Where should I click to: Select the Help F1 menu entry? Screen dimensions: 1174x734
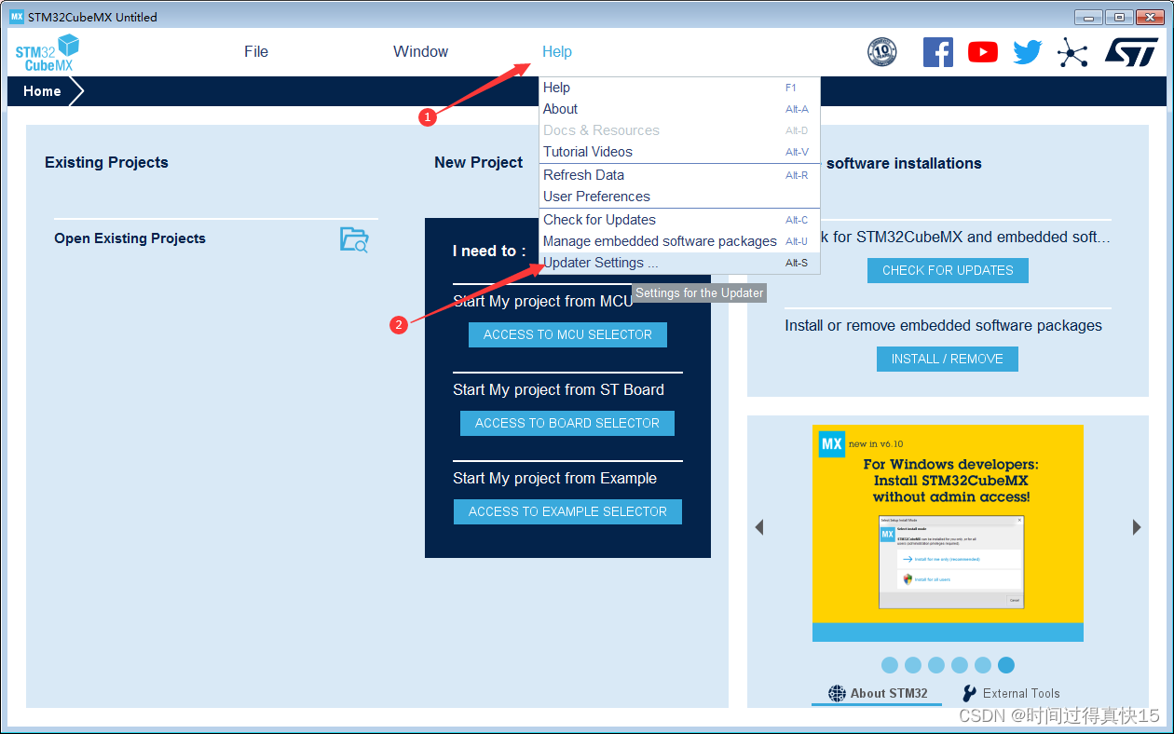tap(680, 88)
